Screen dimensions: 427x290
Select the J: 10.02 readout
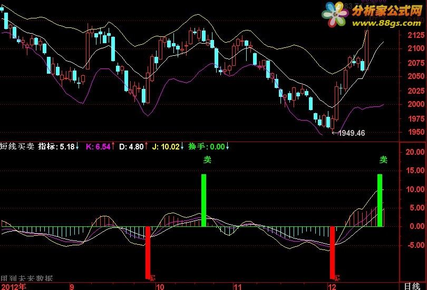[x=168, y=147]
